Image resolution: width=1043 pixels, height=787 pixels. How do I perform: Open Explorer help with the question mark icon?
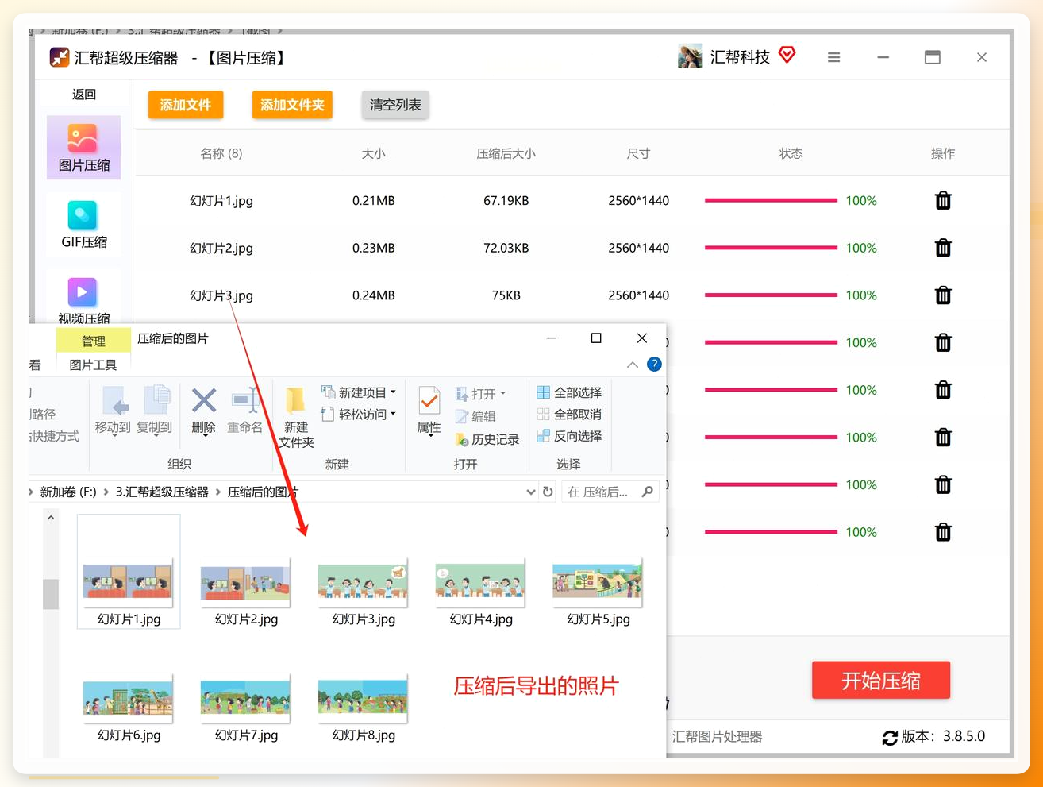pyautogui.click(x=654, y=365)
